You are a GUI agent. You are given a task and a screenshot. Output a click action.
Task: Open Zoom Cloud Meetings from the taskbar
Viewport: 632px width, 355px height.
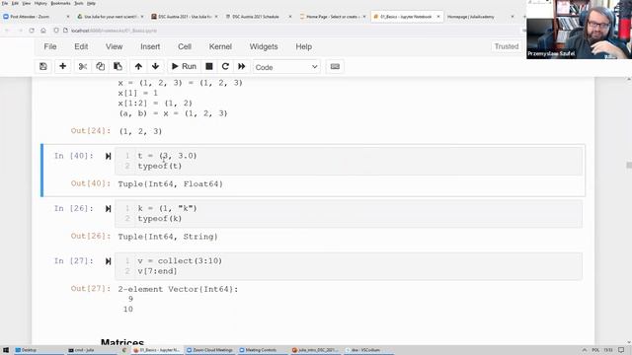click(x=209, y=350)
